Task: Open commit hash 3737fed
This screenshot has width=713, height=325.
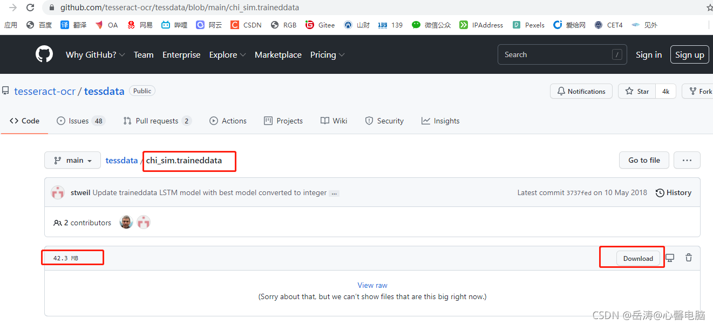Action: point(579,192)
